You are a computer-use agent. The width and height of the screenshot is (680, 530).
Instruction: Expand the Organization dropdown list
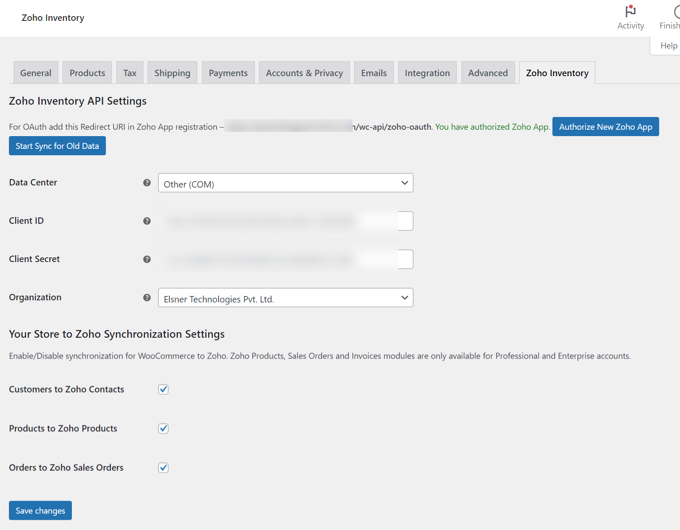[285, 298]
